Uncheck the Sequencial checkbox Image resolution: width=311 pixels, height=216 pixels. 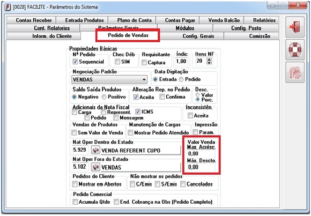point(75,62)
